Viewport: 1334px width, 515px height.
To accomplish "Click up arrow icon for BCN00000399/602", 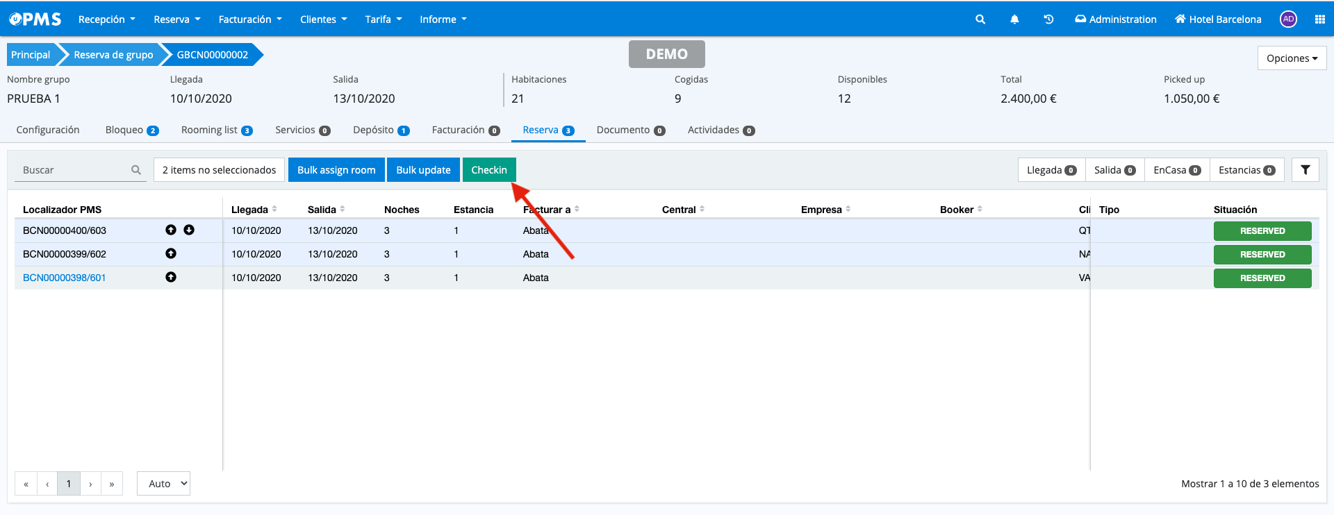I will (x=171, y=253).
